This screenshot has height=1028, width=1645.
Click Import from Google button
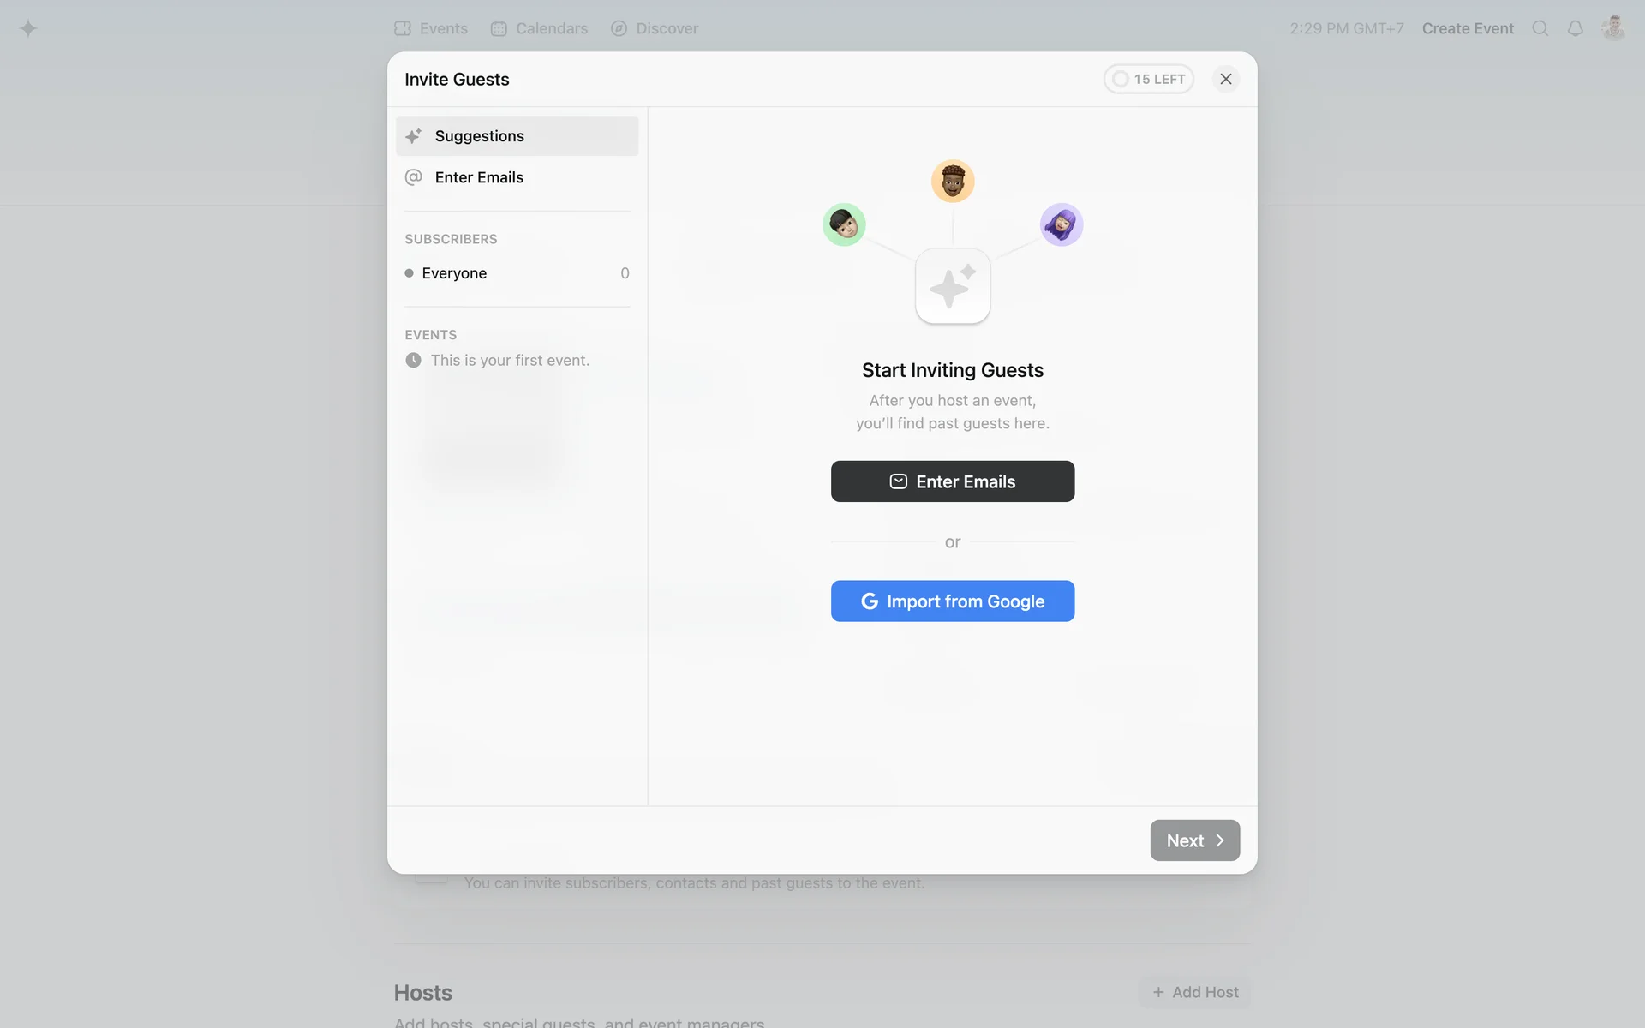tap(953, 601)
